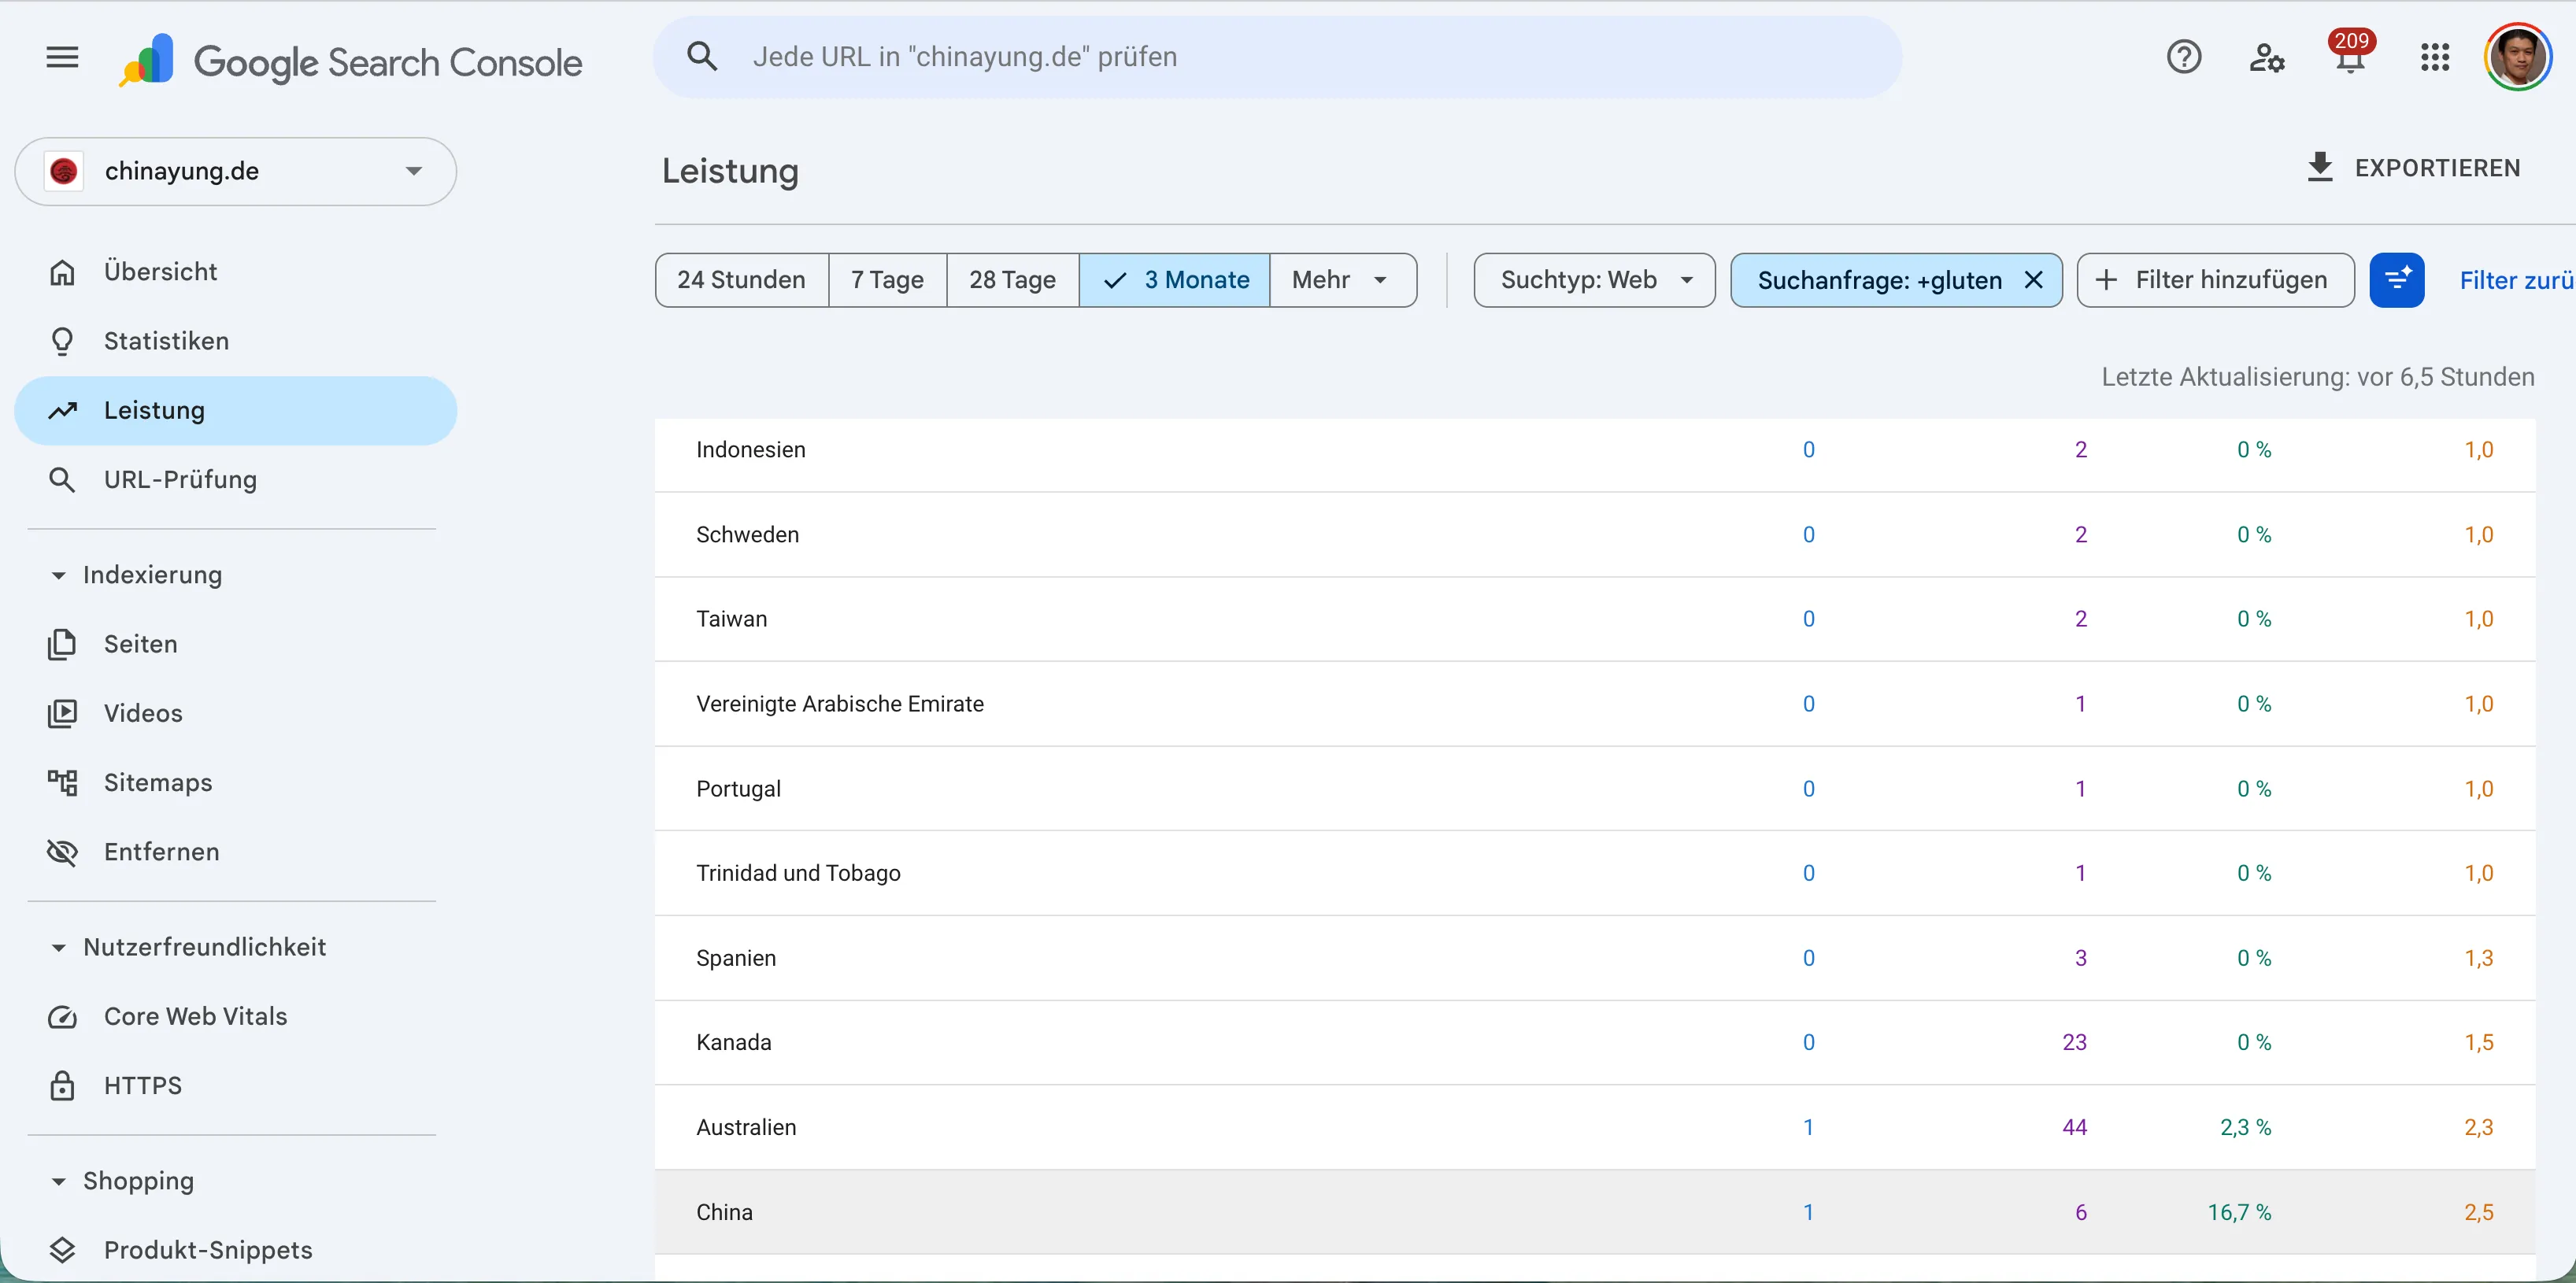Toggle the blue filter rows button
The width and height of the screenshot is (2576, 1283).
[2397, 280]
